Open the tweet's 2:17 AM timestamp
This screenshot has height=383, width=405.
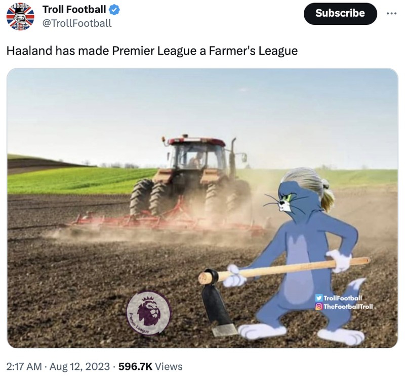(x=24, y=366)
